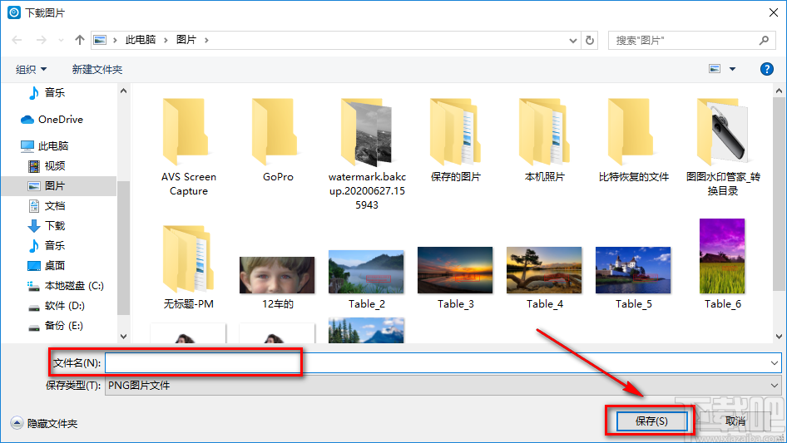Open 备份 (E:) drive
The width and height of the screenshot is (787, 443).
click(x=55, y=326)
